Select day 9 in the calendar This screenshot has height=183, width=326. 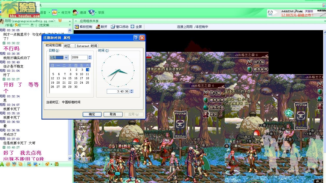pos(76,74)
